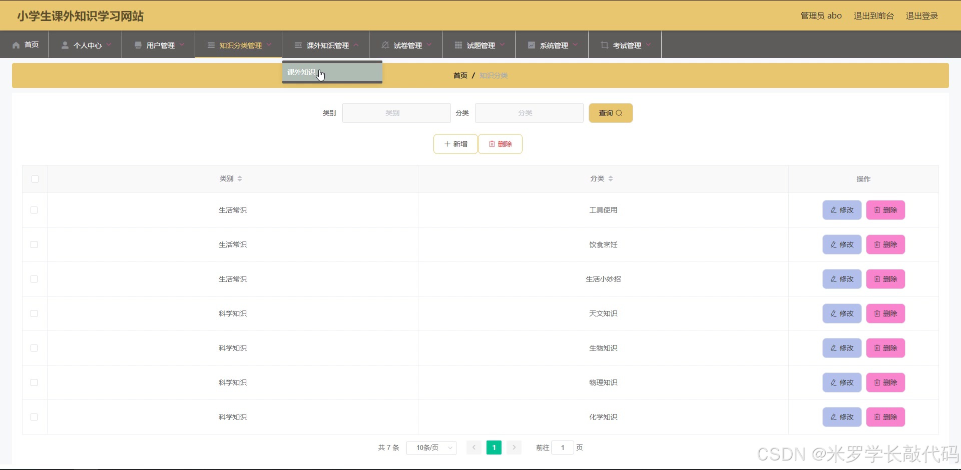Open the 10条/页 page size dropdown

(x=431, y=447)
